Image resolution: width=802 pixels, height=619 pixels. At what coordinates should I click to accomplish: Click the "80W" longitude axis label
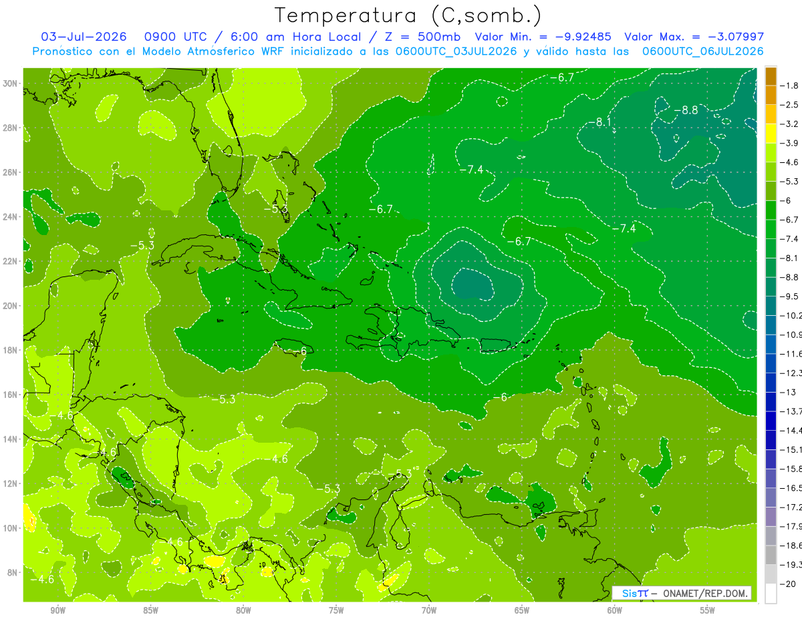point(243,610)
